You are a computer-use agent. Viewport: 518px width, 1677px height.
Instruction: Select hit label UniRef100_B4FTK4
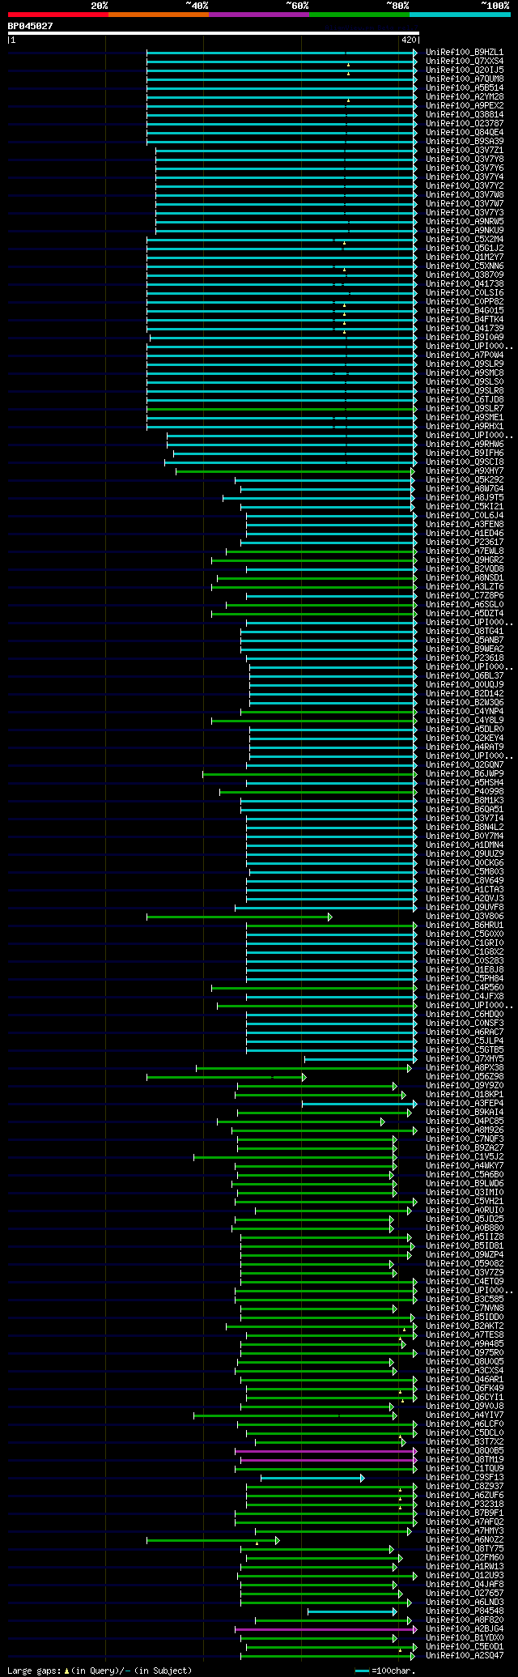click(x=465, y=319)
